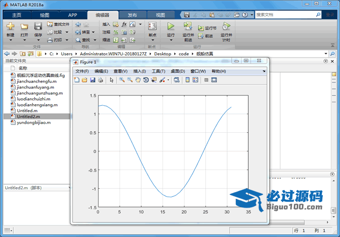This screenshot has height=237, width=340.
Task: Switch to the Plots (绘图) tab
Action: click(45, 15)
